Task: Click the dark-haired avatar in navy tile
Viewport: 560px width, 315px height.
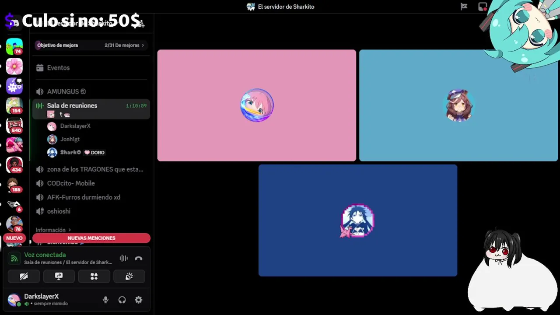Action: click(x=358, y=220)
